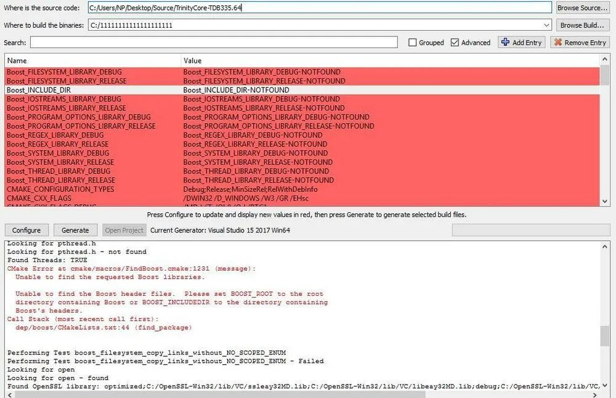The width and height of the screenshot is (616, 398).
Task: Click up arrow of output log scrollbar
Action: (x=605, y=247)
